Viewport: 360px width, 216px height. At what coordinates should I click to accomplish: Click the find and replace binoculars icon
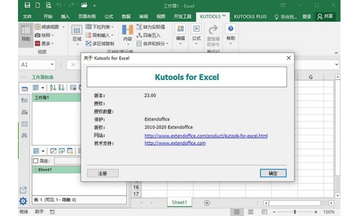[x=24, y=135]
